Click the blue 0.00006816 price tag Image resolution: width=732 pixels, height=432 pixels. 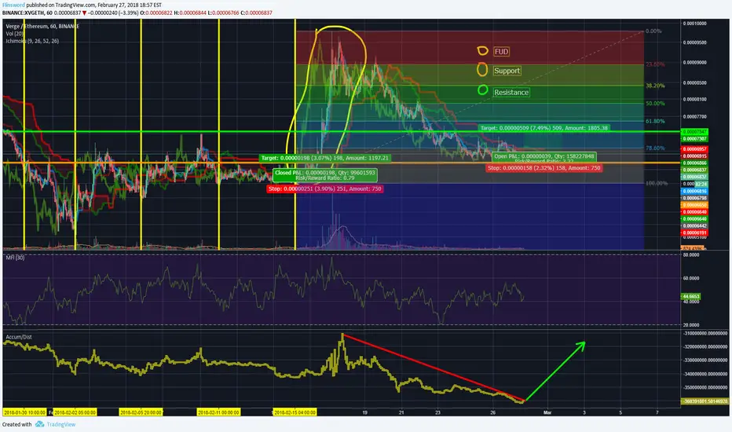click(x=694, y=191)
